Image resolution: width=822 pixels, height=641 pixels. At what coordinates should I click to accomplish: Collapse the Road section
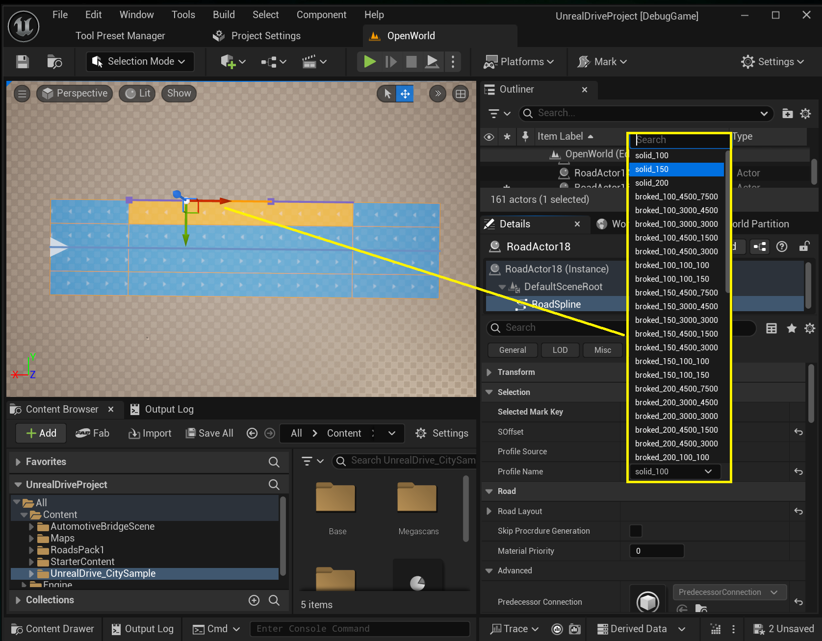coord(489,491)
